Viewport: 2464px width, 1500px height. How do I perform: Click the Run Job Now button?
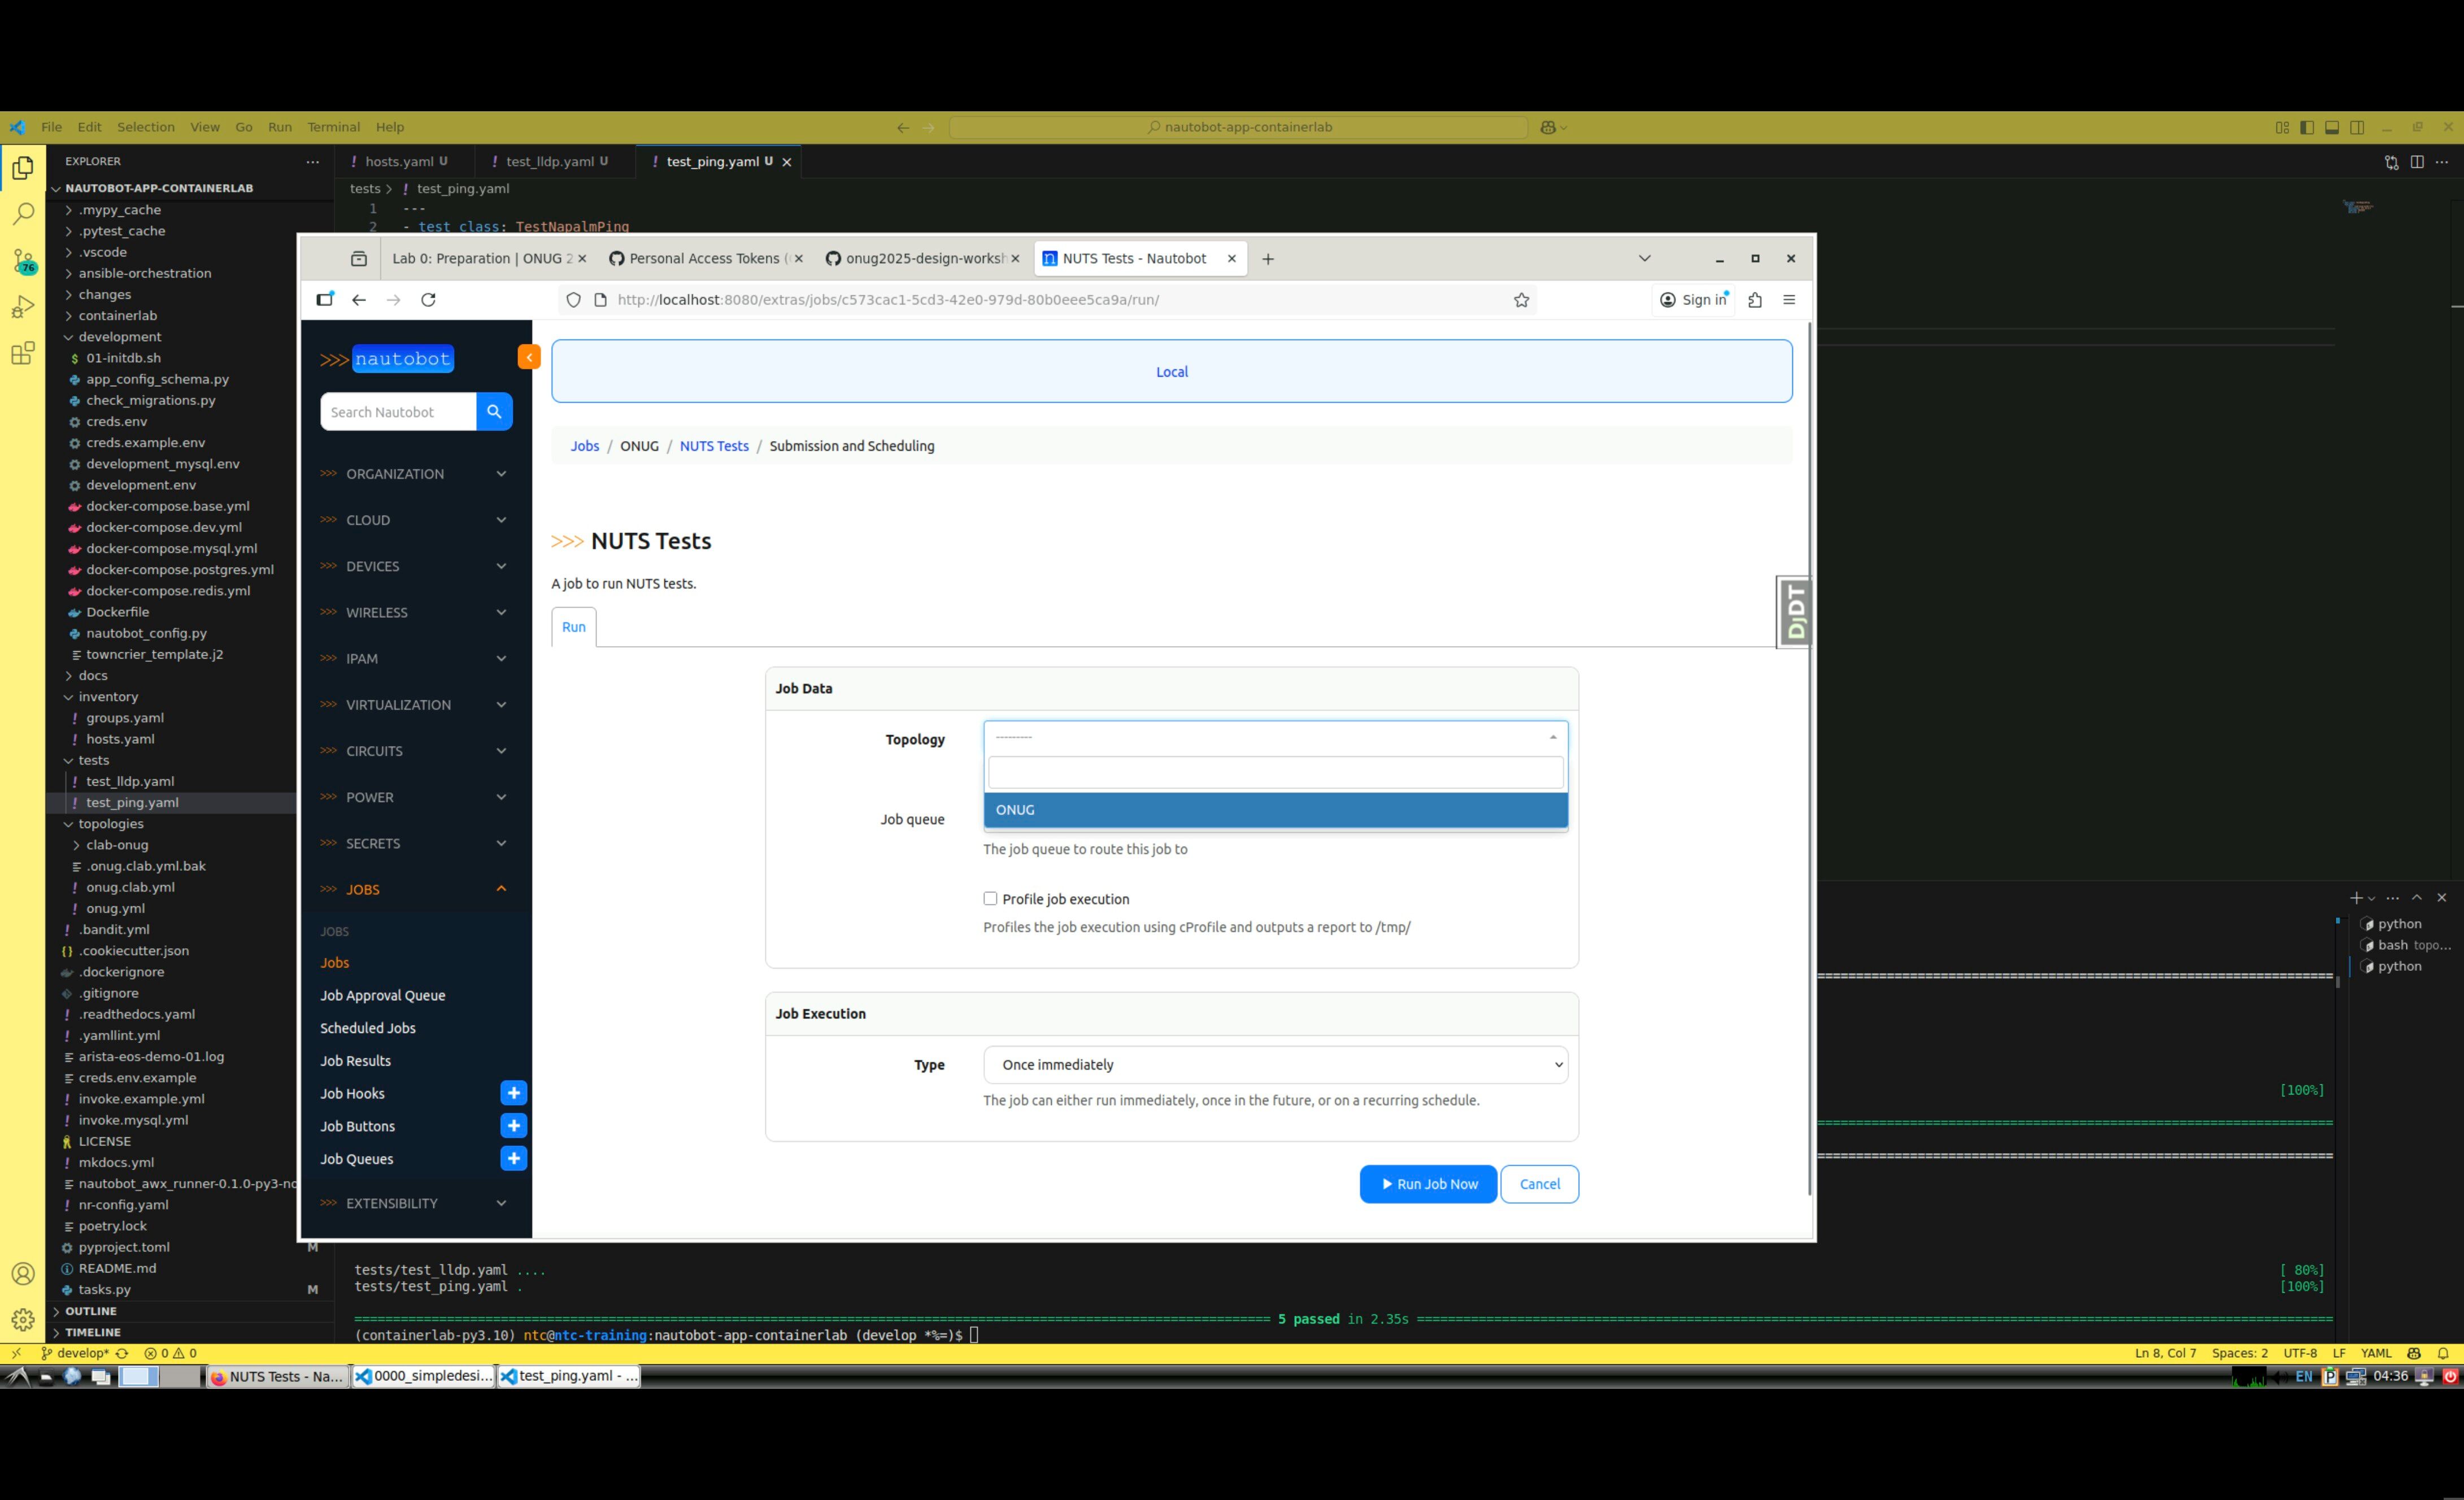[1428, 1184]
